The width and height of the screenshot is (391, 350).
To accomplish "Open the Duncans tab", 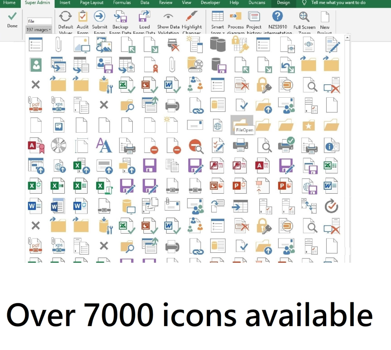I will click(x=257, y=3).
